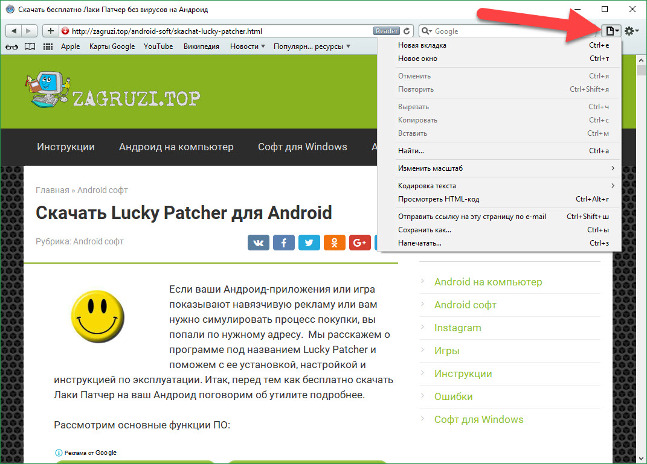The image size is (647, 464).
Task: Open the Reading List glasses icon
Action: point(11,46)
